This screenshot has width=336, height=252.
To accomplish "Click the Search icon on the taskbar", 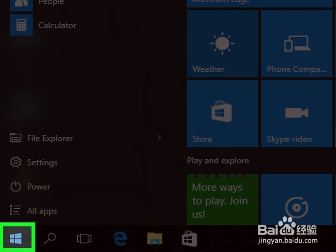I will pyautogui.click(x=50, y=238).
